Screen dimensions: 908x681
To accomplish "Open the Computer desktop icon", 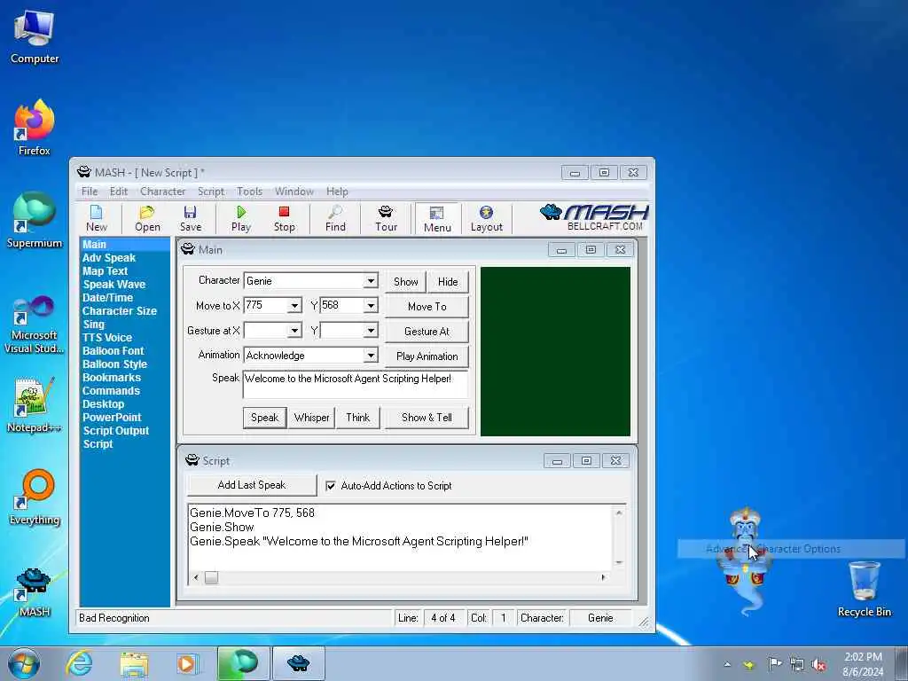I will 35,37.
